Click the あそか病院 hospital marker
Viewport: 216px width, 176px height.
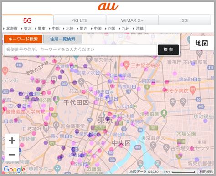click(193, 91)
